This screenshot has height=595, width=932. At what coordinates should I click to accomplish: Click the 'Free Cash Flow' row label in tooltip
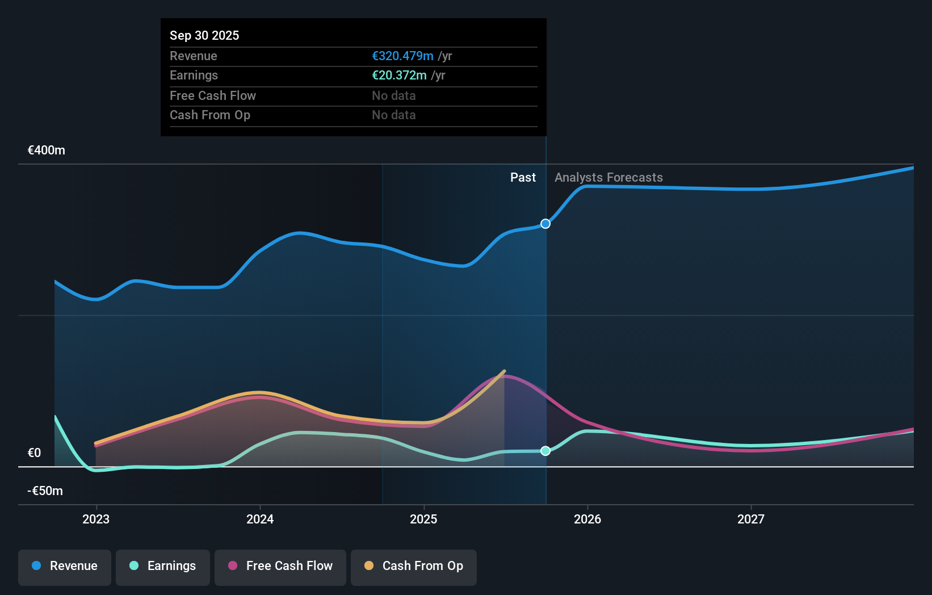click(x=213, y=96)
